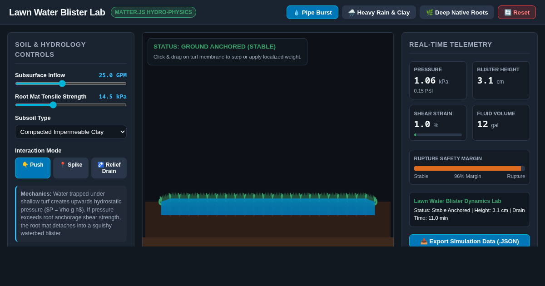
Task: Click the SOIL & HYDROLOGY CONTROLS heading
Action: (x=50, y=49)
